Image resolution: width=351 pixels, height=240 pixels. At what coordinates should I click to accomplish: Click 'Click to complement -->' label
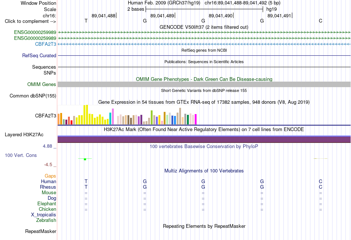tap(30, 21)
